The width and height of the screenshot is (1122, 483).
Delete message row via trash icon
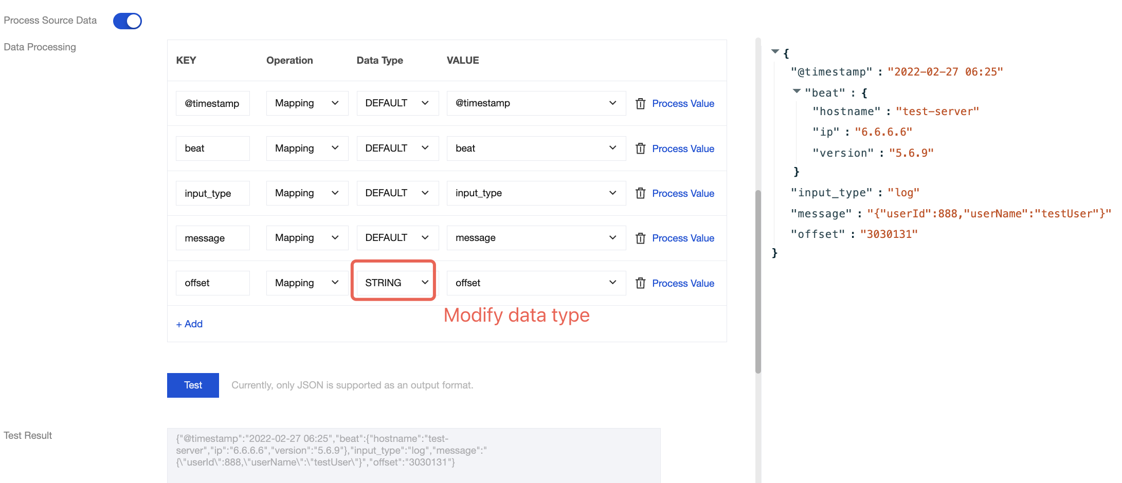click(640, 238)
